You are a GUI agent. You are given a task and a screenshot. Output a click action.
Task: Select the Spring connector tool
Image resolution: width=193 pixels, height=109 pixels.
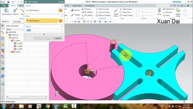tap(75, 10)
